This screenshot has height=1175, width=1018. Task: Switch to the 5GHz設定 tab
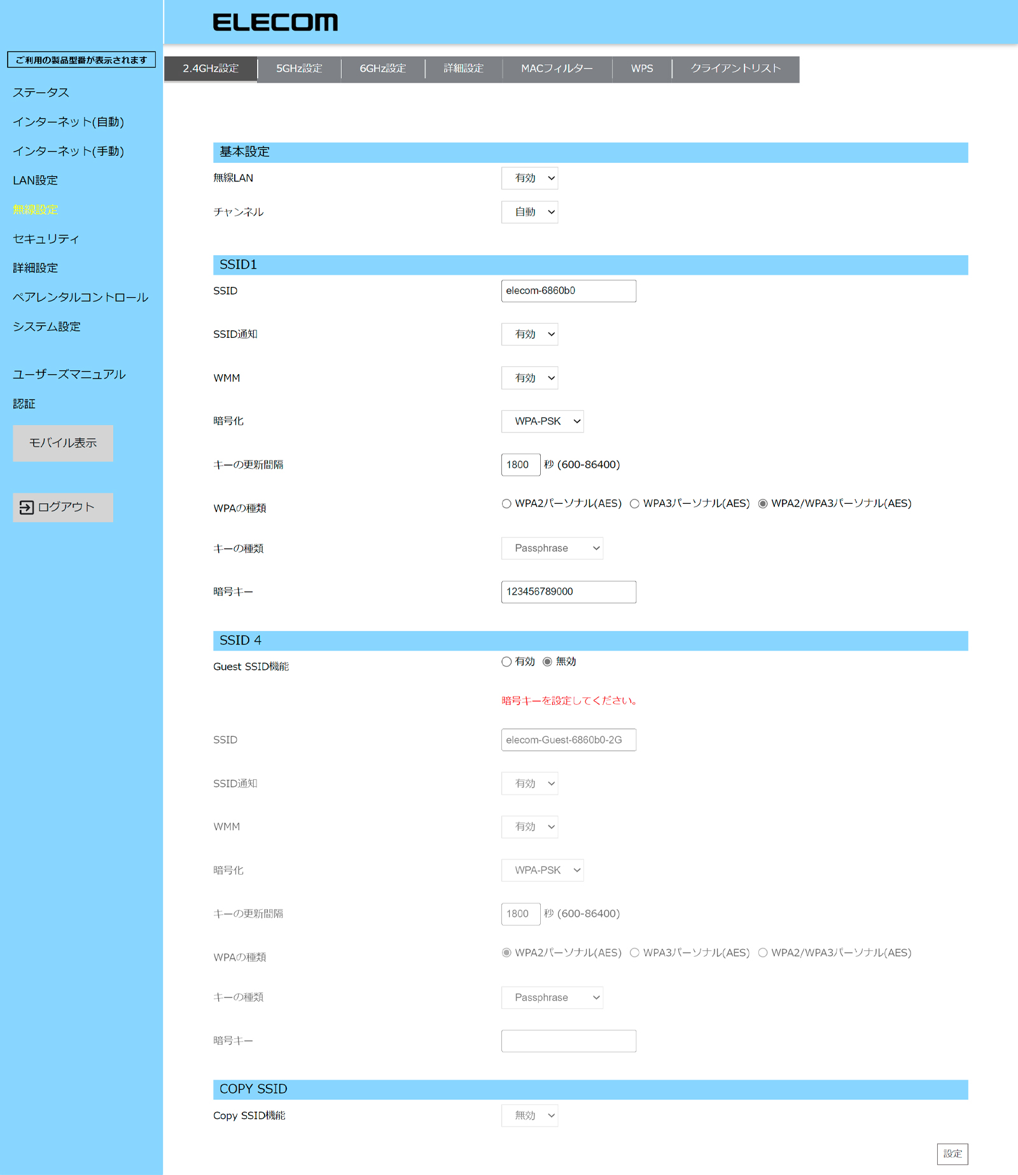[299, 69]
